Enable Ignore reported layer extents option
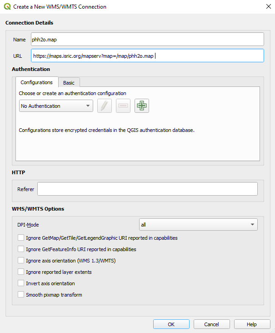Screen dimensions: 275x333 21,272
